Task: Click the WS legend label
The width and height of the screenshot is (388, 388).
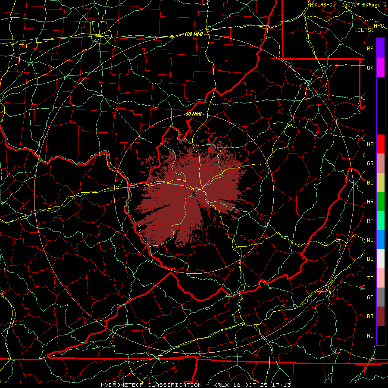Action: pos(370,240)
